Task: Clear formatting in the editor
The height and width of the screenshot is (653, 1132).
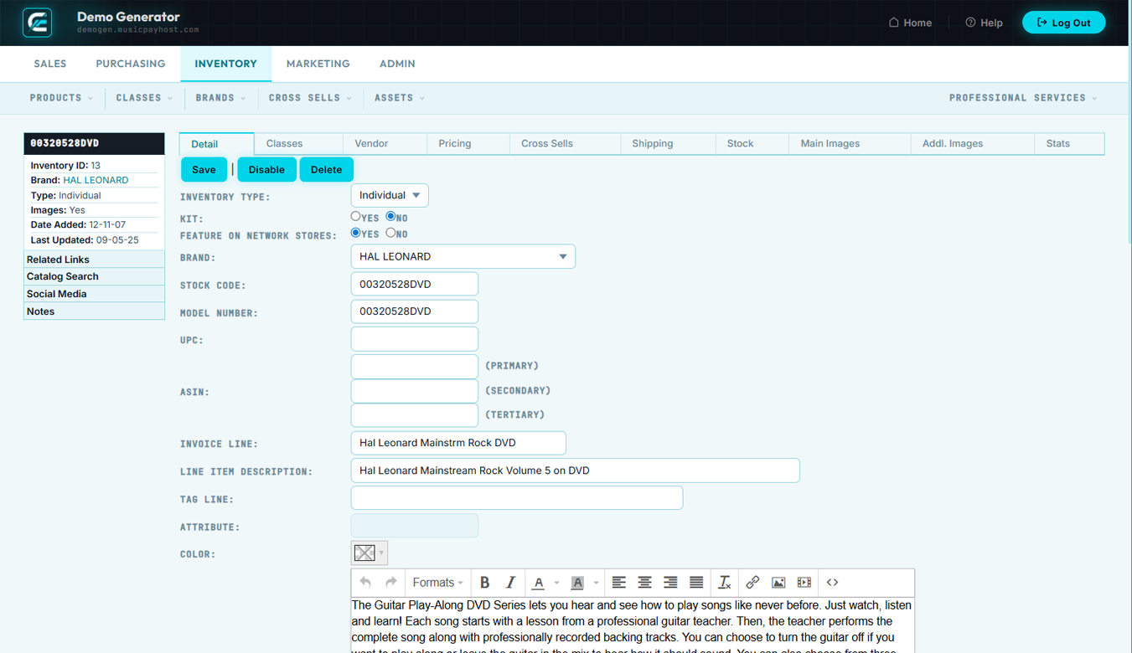Action: click(725, 583)
